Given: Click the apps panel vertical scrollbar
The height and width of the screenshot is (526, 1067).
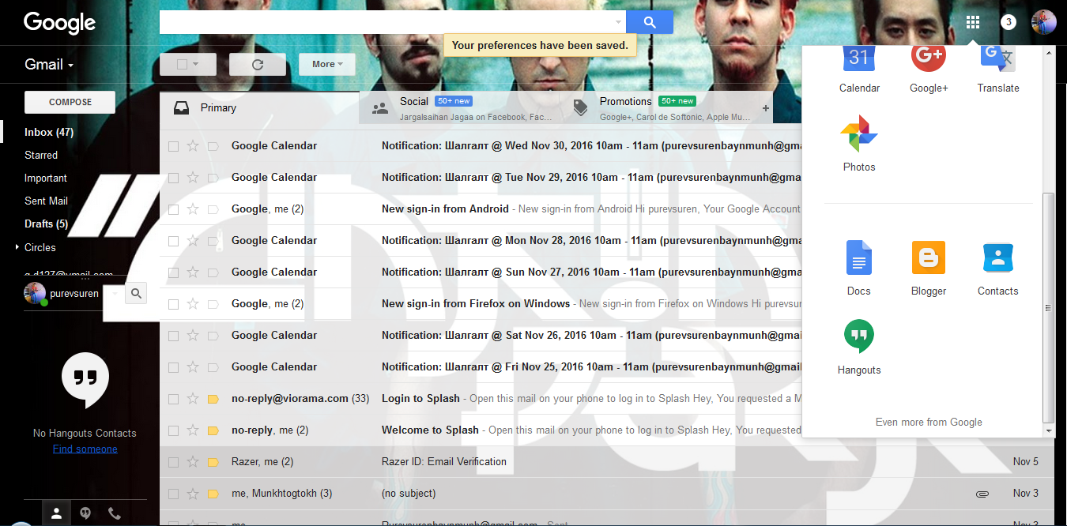Looking at the screenshot, I should click(x=1049, y=308).
